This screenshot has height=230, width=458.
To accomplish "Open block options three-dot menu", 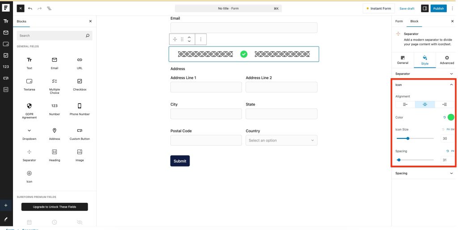I will coord(200,39).
